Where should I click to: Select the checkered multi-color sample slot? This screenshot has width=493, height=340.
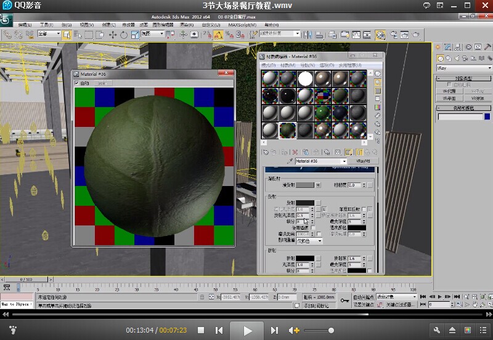[322, 96]
